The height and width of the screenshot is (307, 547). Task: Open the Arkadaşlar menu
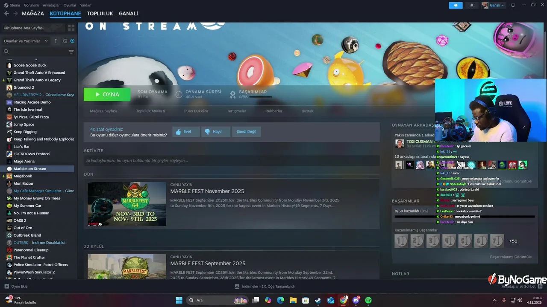[51, 5]
